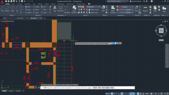169x95 pixels.
Task: Click the Mirror tool
Action: pyautogui.click(x=36, y=10)
